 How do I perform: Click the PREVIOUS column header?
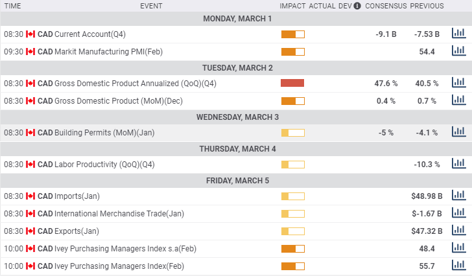427,6
